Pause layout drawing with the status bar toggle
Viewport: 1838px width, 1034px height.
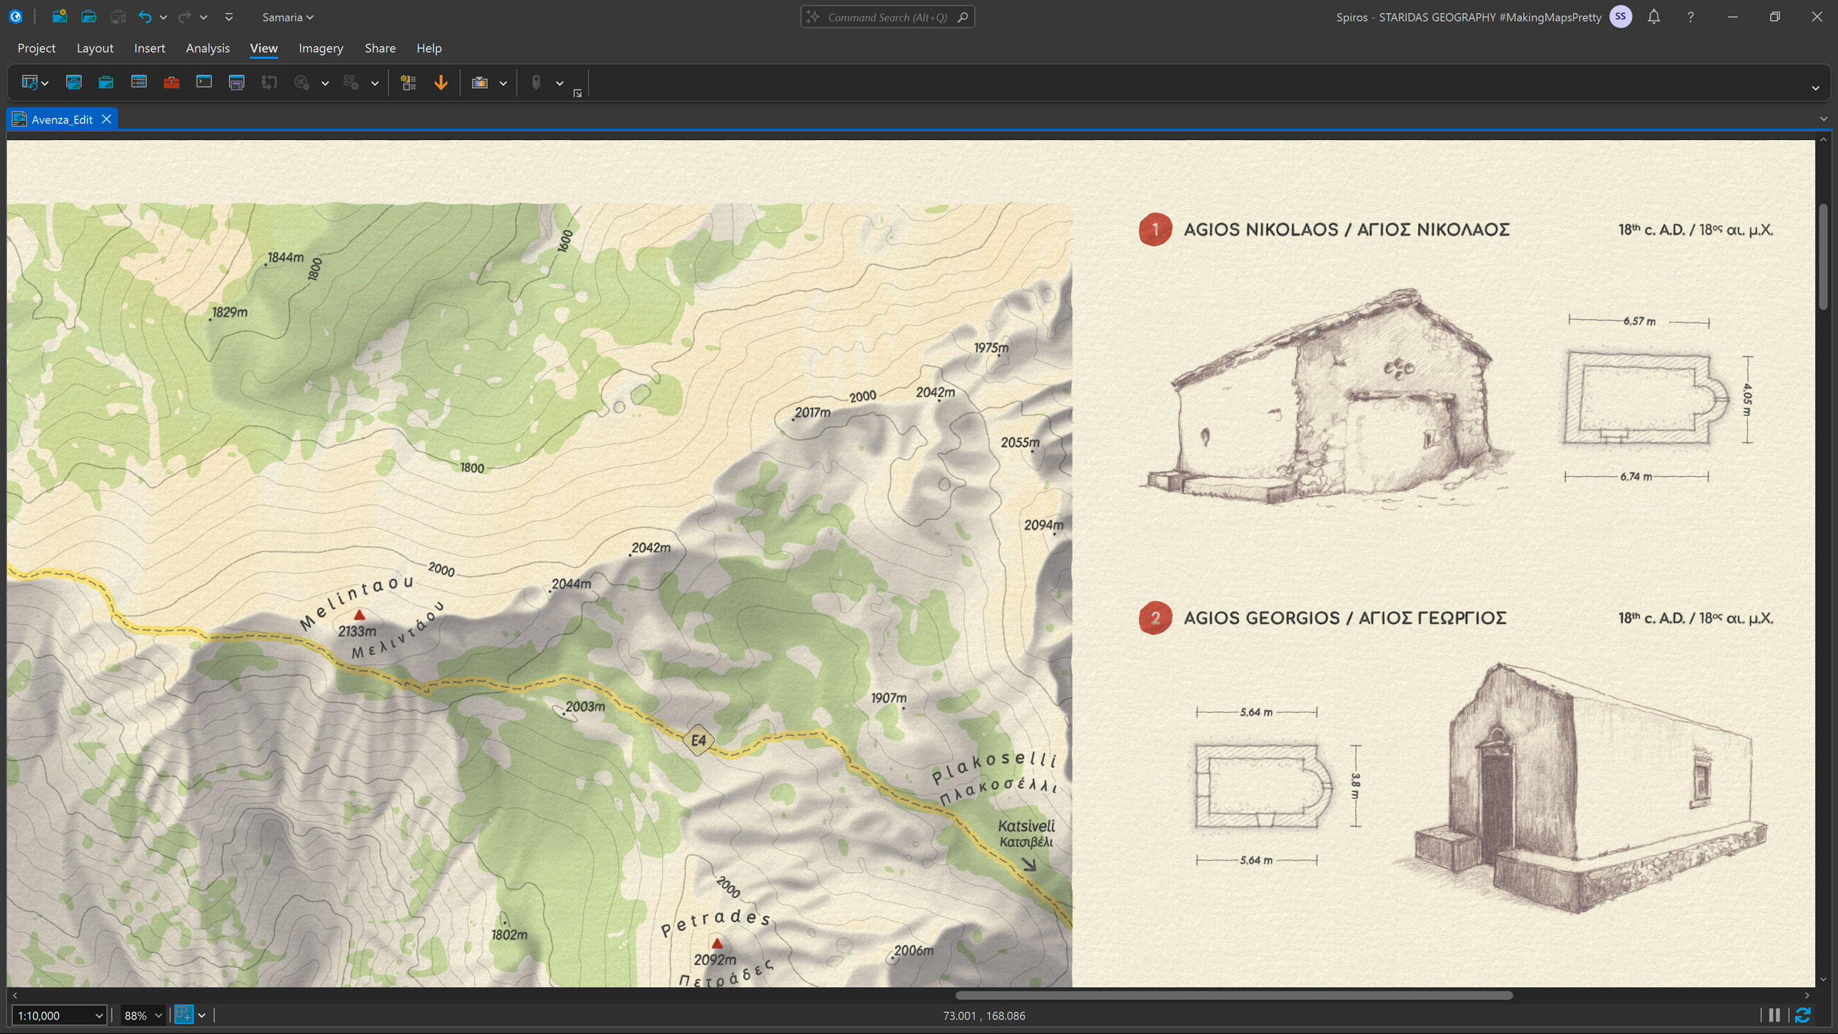pyautogui.click(x=1775, y=1015)
